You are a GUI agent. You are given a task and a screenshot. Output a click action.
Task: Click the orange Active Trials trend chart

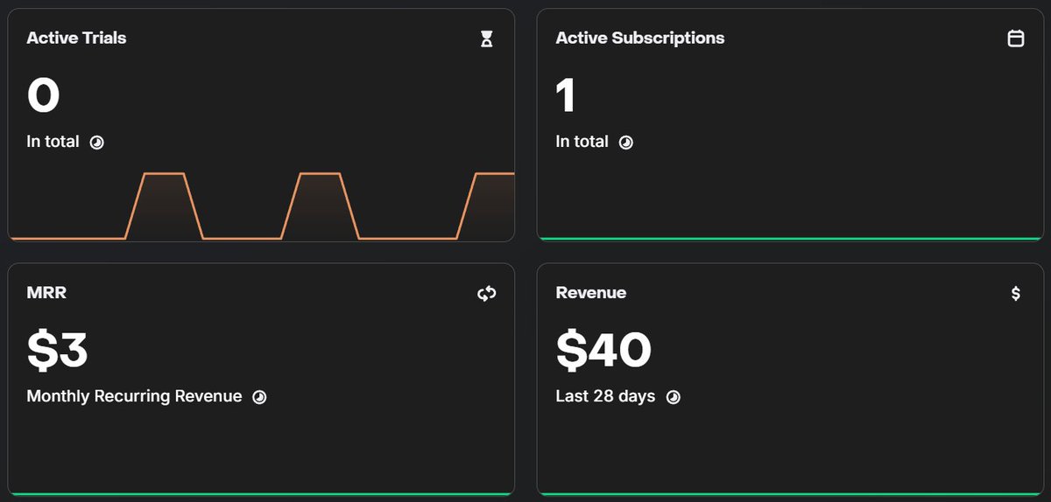(262, 206)
